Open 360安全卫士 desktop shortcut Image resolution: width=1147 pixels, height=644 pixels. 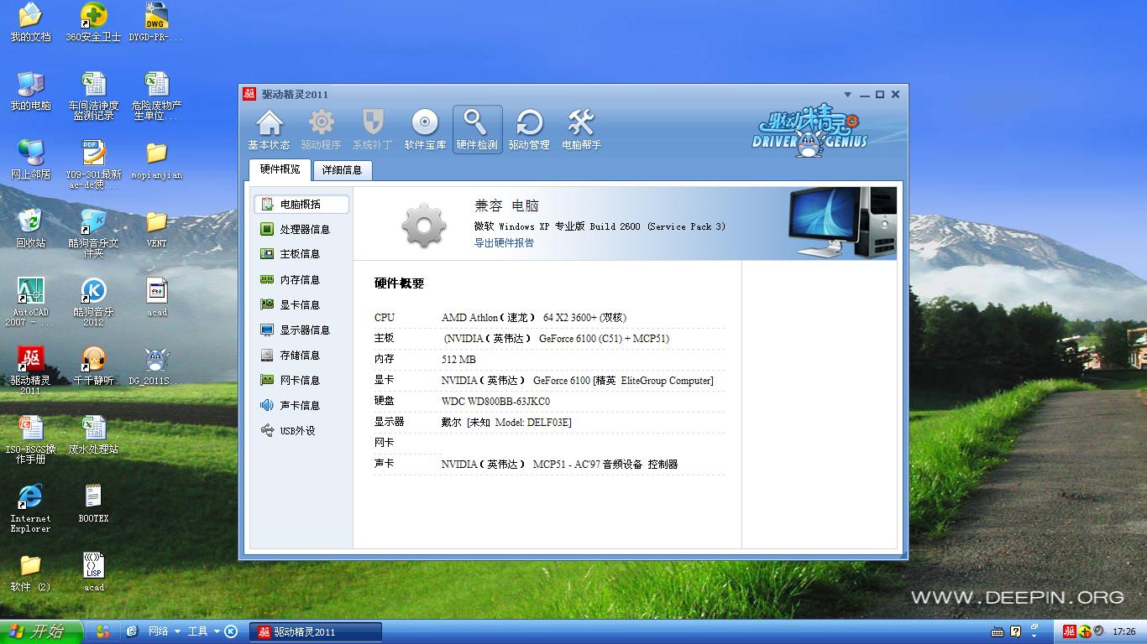pos(93,23)
